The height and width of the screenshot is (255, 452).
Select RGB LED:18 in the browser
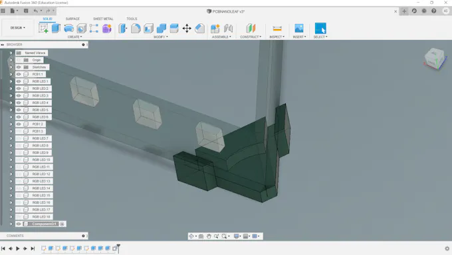(x=41, y=217)
